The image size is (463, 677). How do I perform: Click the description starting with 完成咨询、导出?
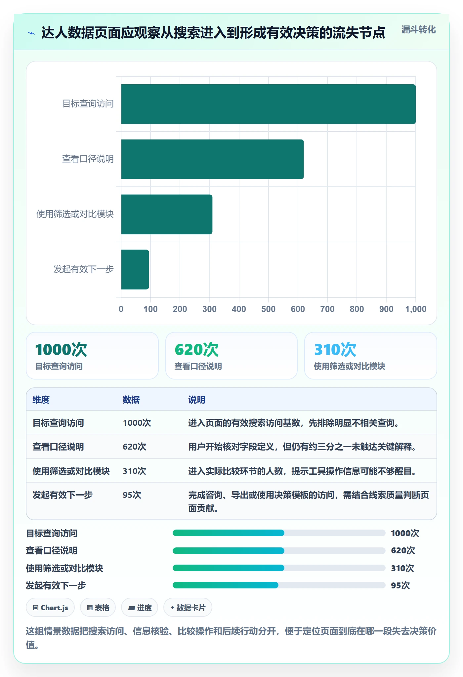pos(309,501)
